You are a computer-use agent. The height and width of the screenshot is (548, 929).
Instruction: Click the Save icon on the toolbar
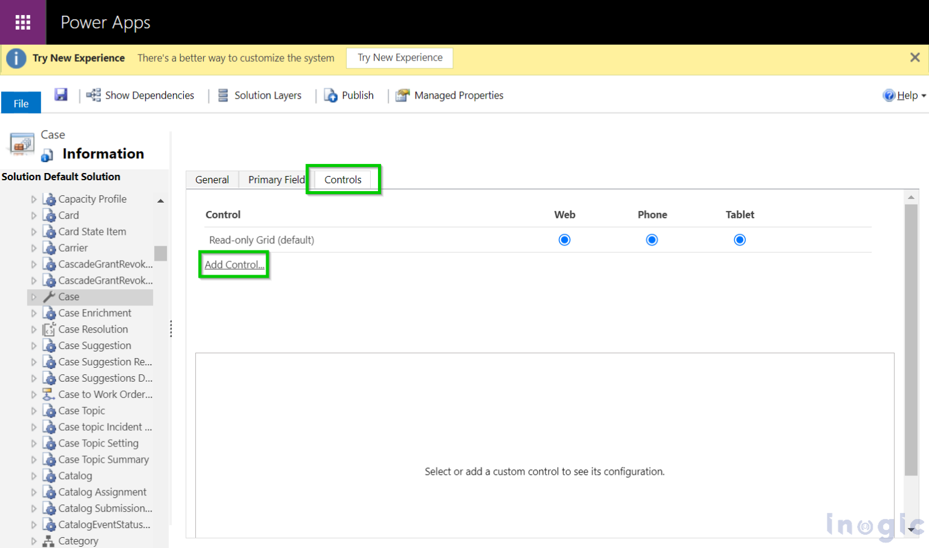click(x=60, y=95)
